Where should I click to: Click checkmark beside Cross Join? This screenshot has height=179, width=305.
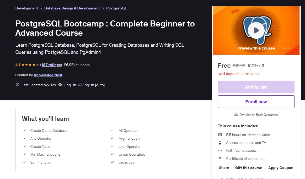[113, 162]
